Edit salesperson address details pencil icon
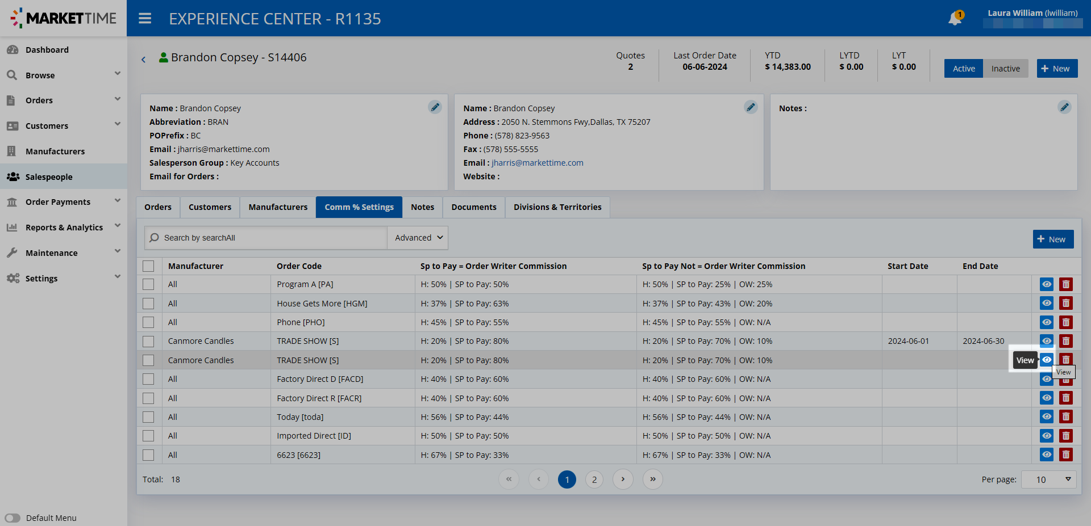This screenshot has height=526, width=1091. pyautogui.click(x=751, y=107)
